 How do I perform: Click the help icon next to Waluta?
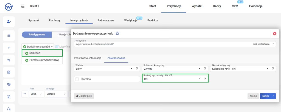pyautogui.click(x=137, y=69)
